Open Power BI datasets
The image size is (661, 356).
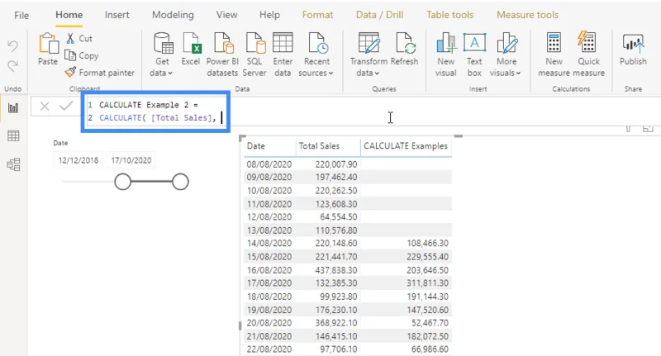[222, 55]
